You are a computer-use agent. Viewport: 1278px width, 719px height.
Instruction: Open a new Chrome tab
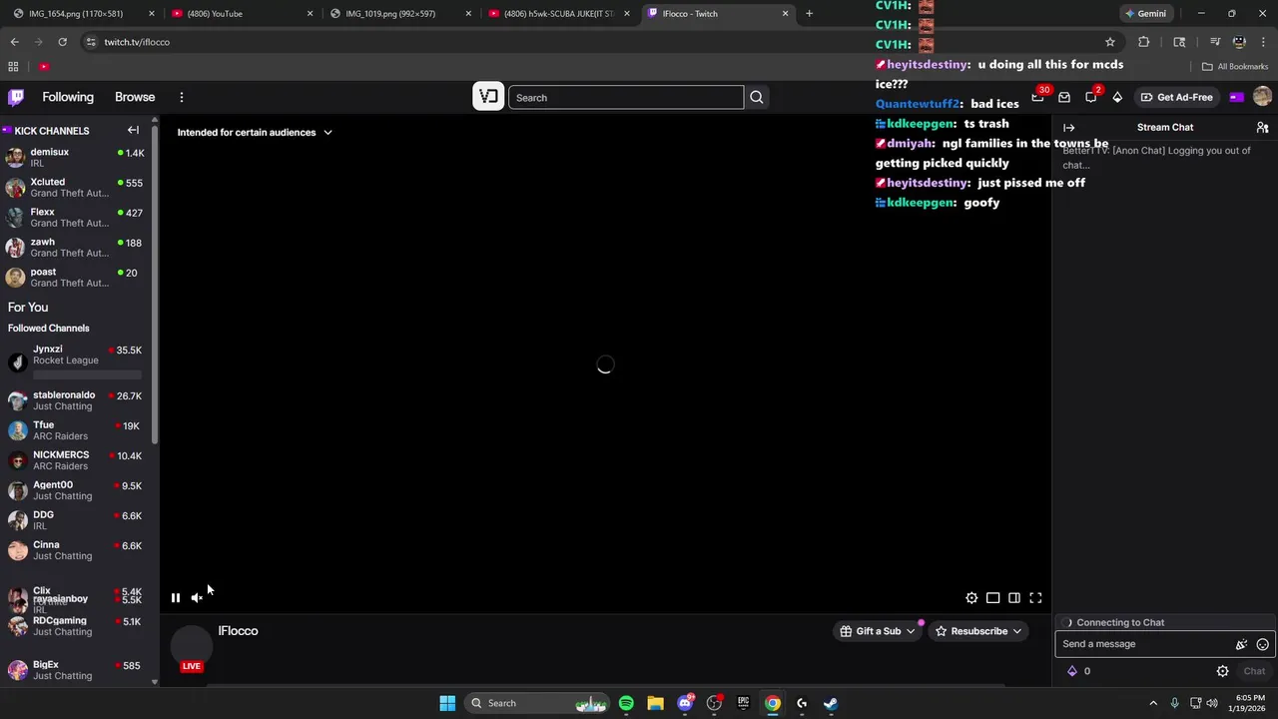pyautogui.click(x=809, y=14)
